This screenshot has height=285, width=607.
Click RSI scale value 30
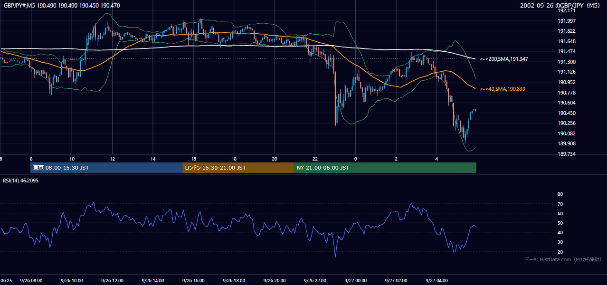pos(560,242)
